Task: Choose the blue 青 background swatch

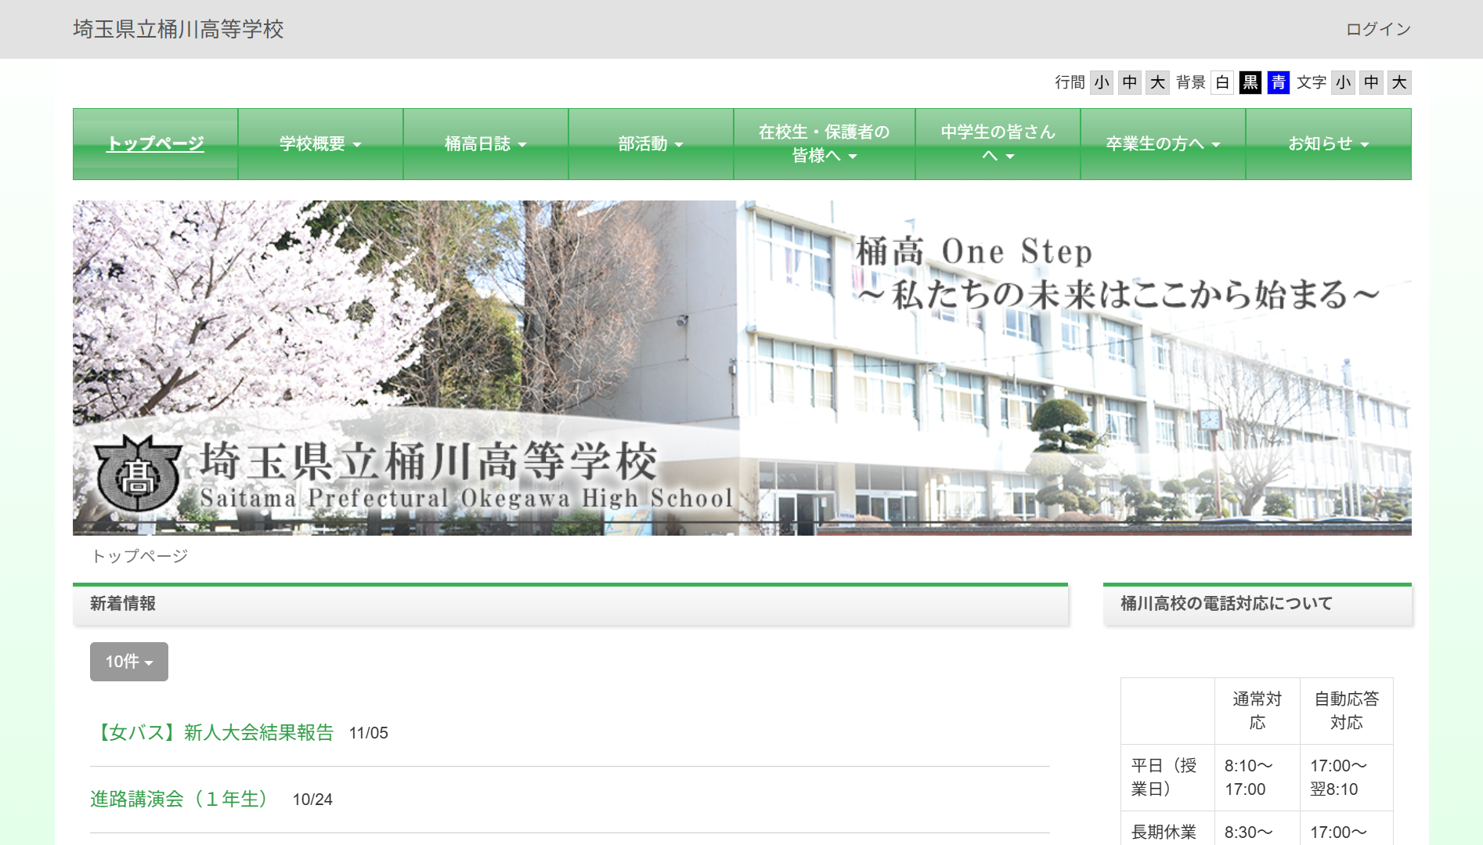Action: point(1279,82)
